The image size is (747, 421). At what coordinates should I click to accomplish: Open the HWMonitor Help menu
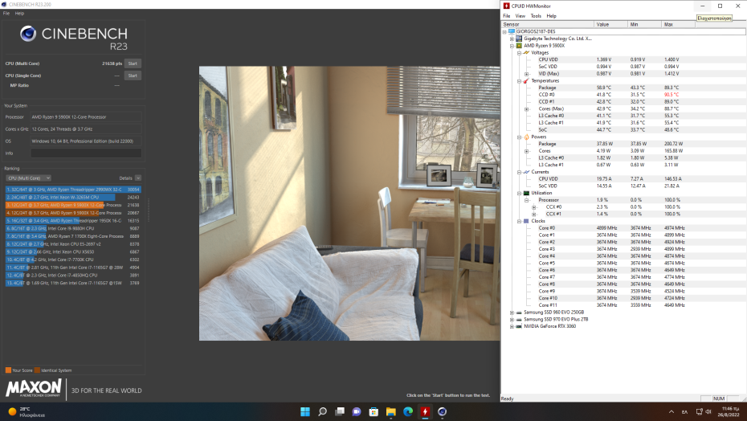pos(551,16)
